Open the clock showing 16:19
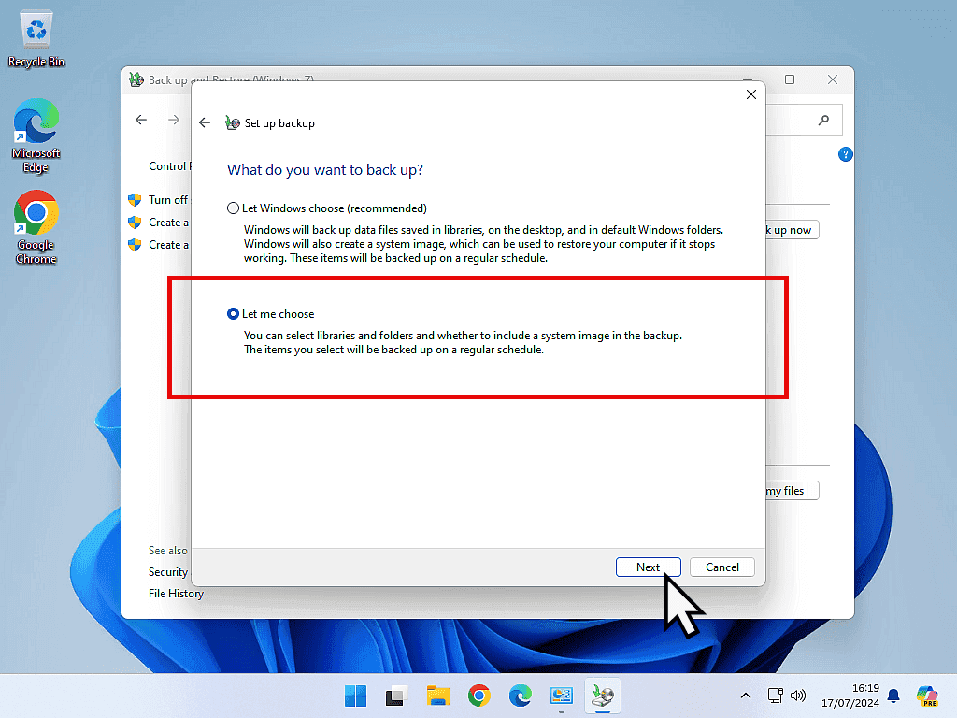 850,696
